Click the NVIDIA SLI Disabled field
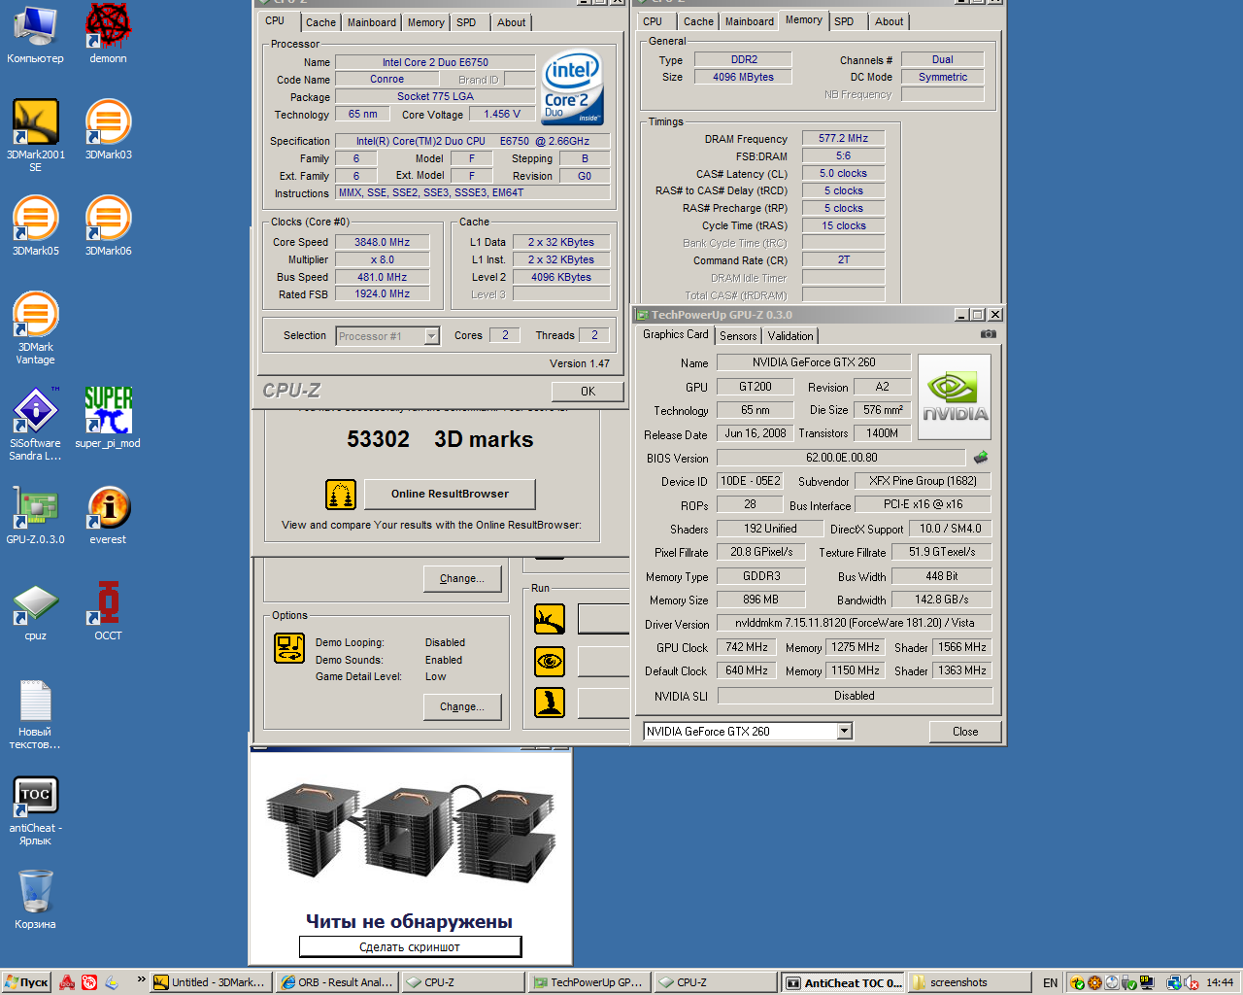The height and width of the screenshot is (995, 1243). [x=854, y=696]
